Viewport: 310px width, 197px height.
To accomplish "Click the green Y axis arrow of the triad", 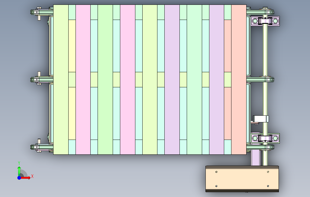I will 19,171.
